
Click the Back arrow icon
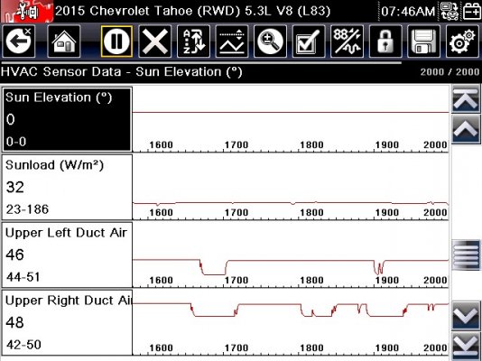(x=18, y=42)
